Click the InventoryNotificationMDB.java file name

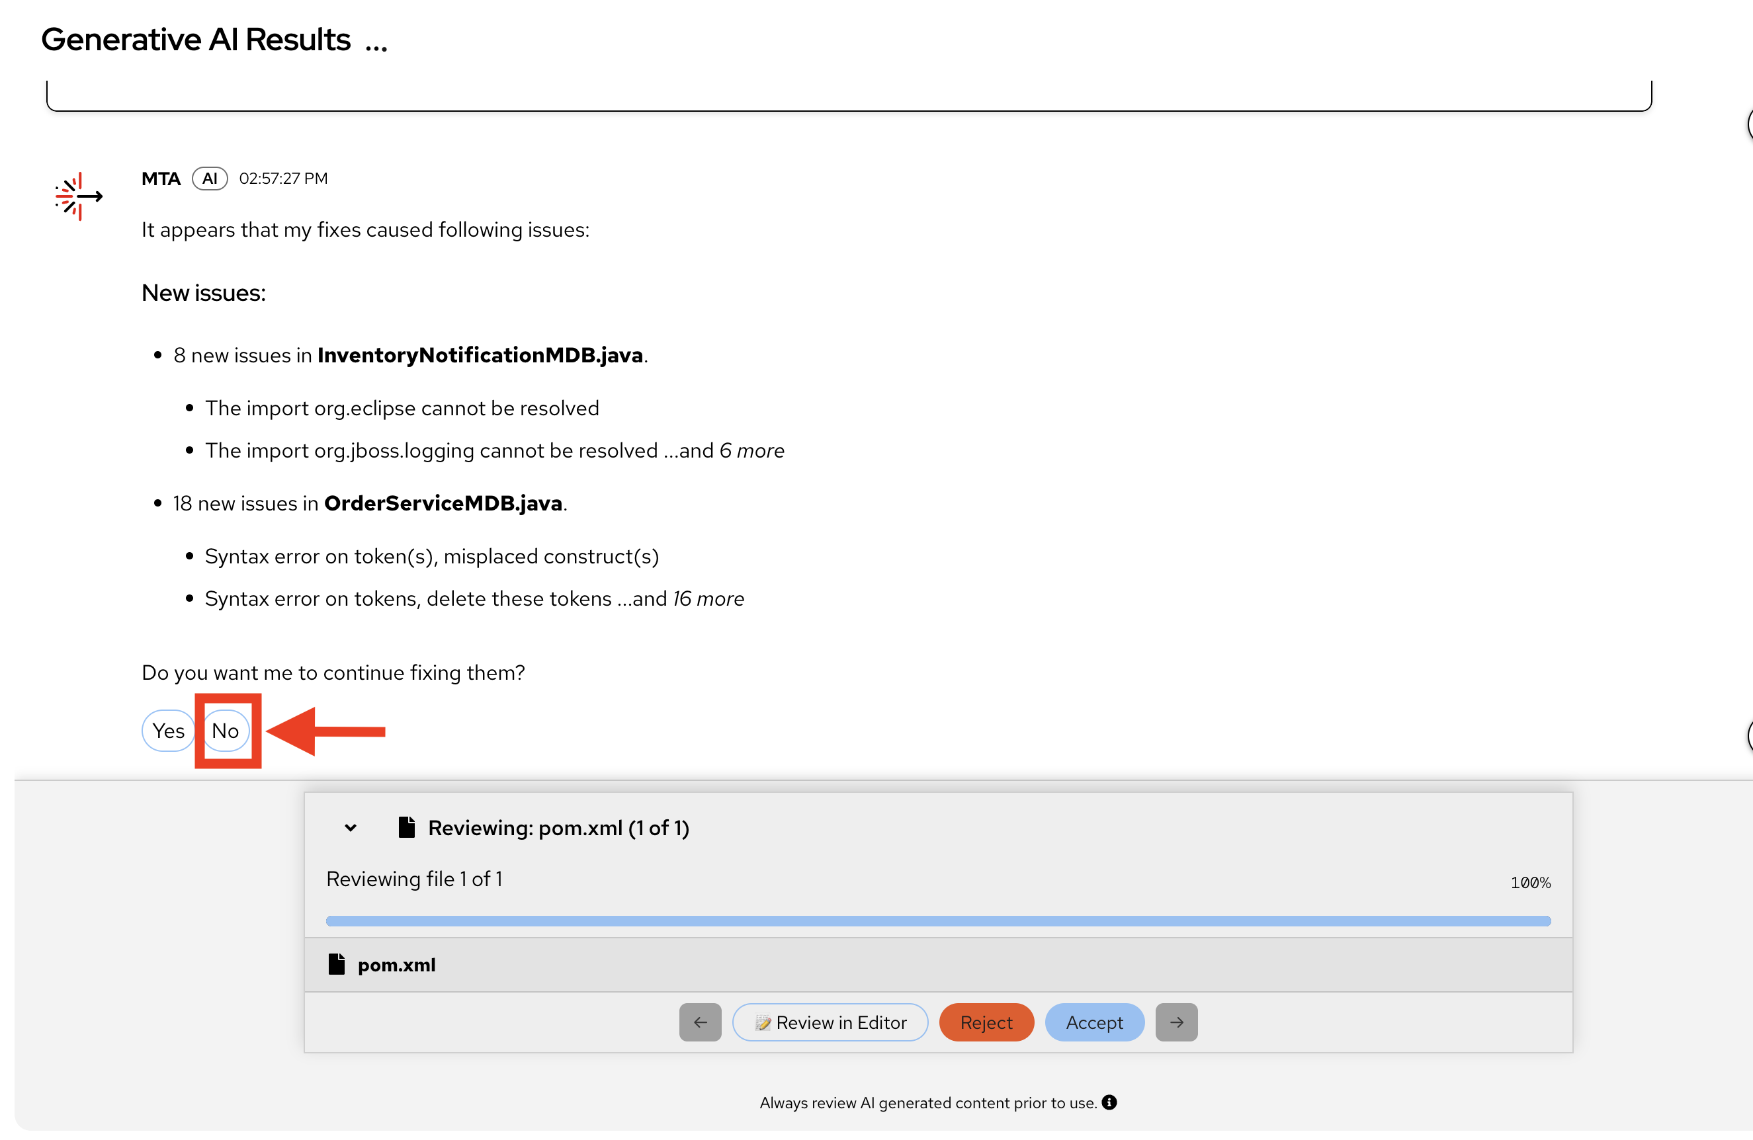click(x=480, y=355)
